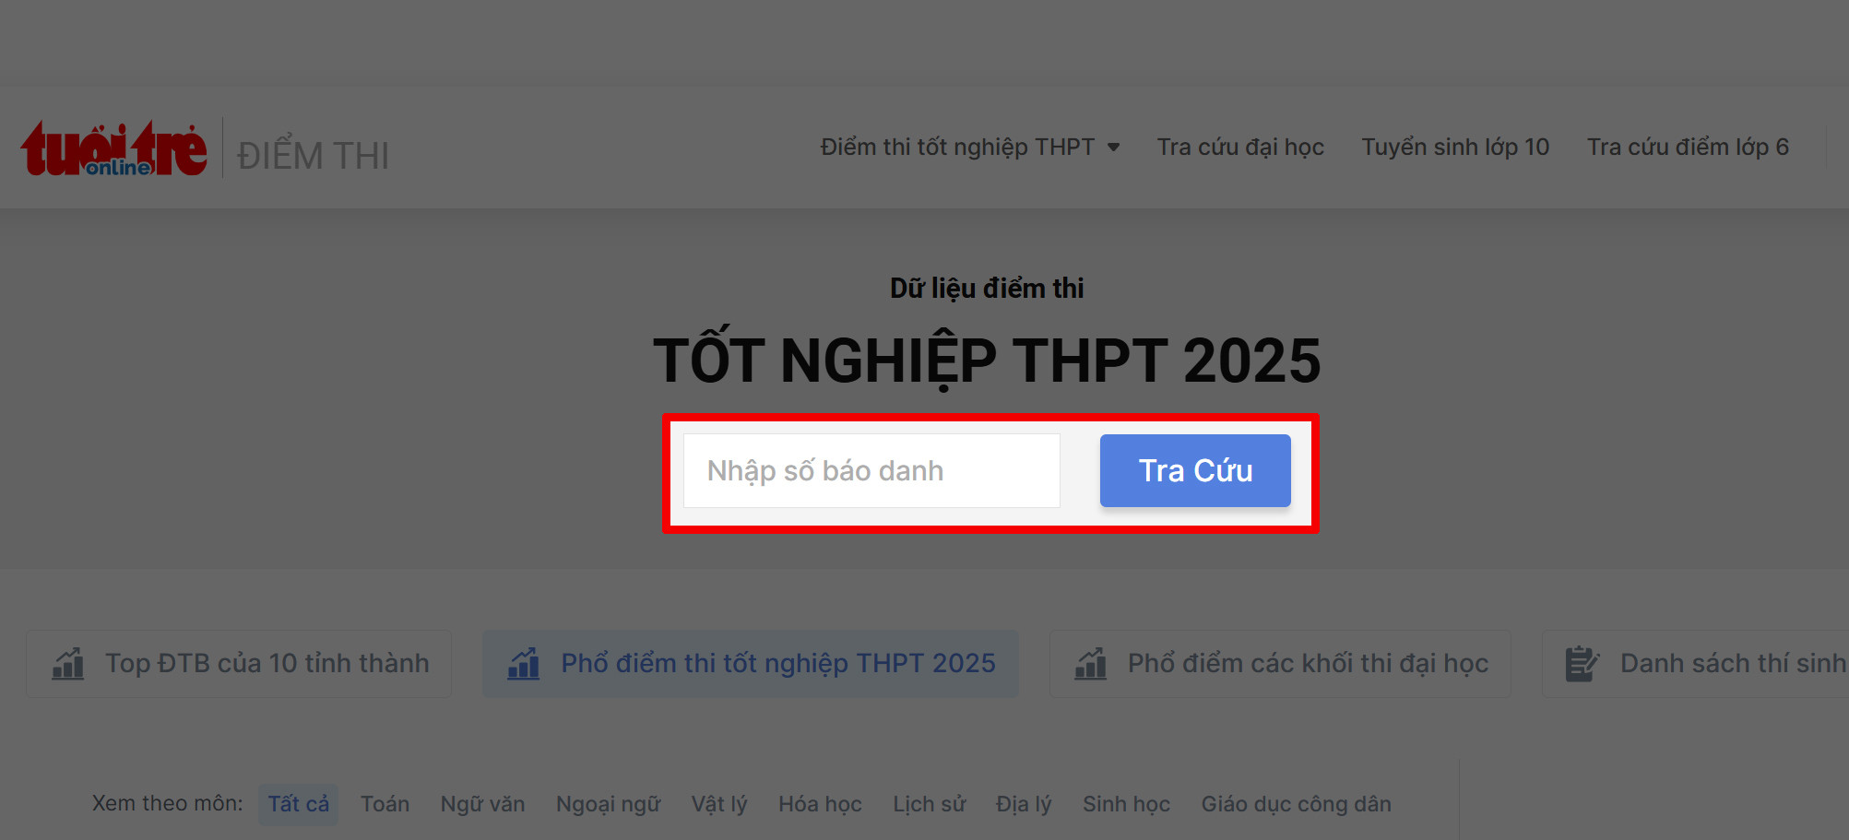This screenshot has height=840, width=1849.
Task: Click the clipboard icon beside Danh sách thí sinh
Action: (1582, 664)
